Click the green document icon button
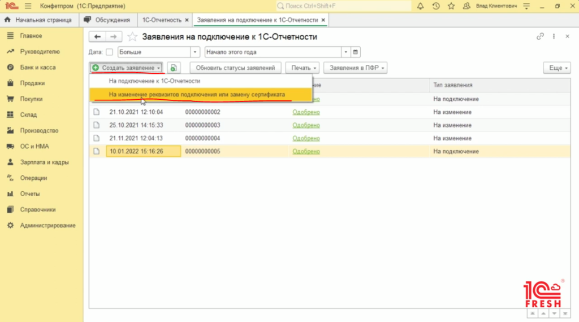The width and height of the screenshot is (579, 322). tap(173, 68)
